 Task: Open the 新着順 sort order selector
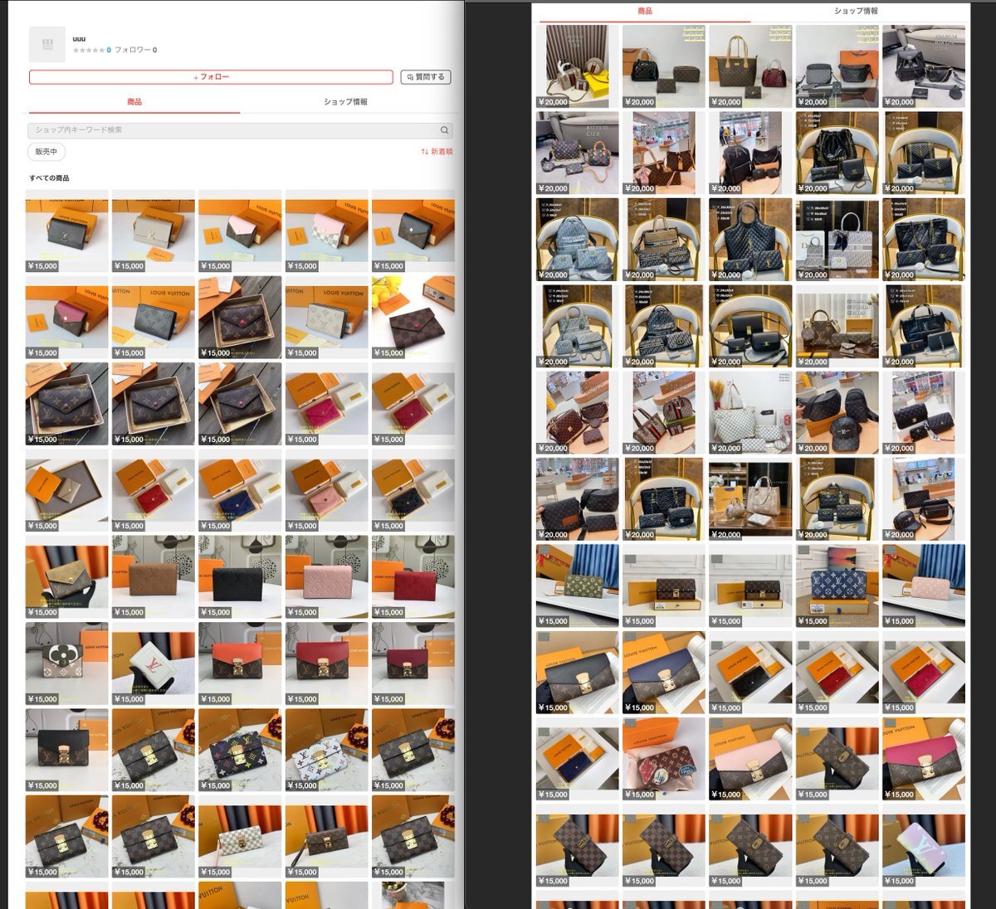click(437, 152)
